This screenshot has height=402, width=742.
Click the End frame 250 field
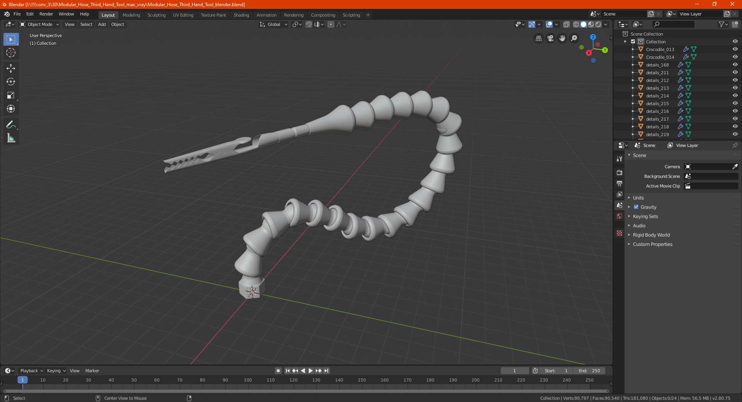tap(589, 371)
